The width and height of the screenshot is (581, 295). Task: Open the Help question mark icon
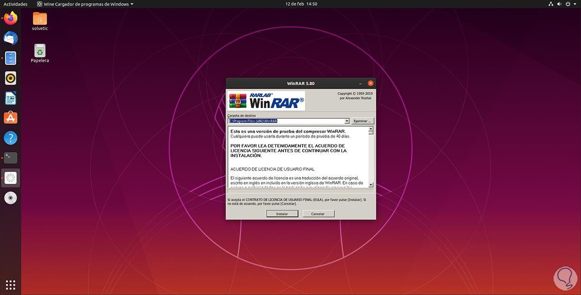click(11, 138)
